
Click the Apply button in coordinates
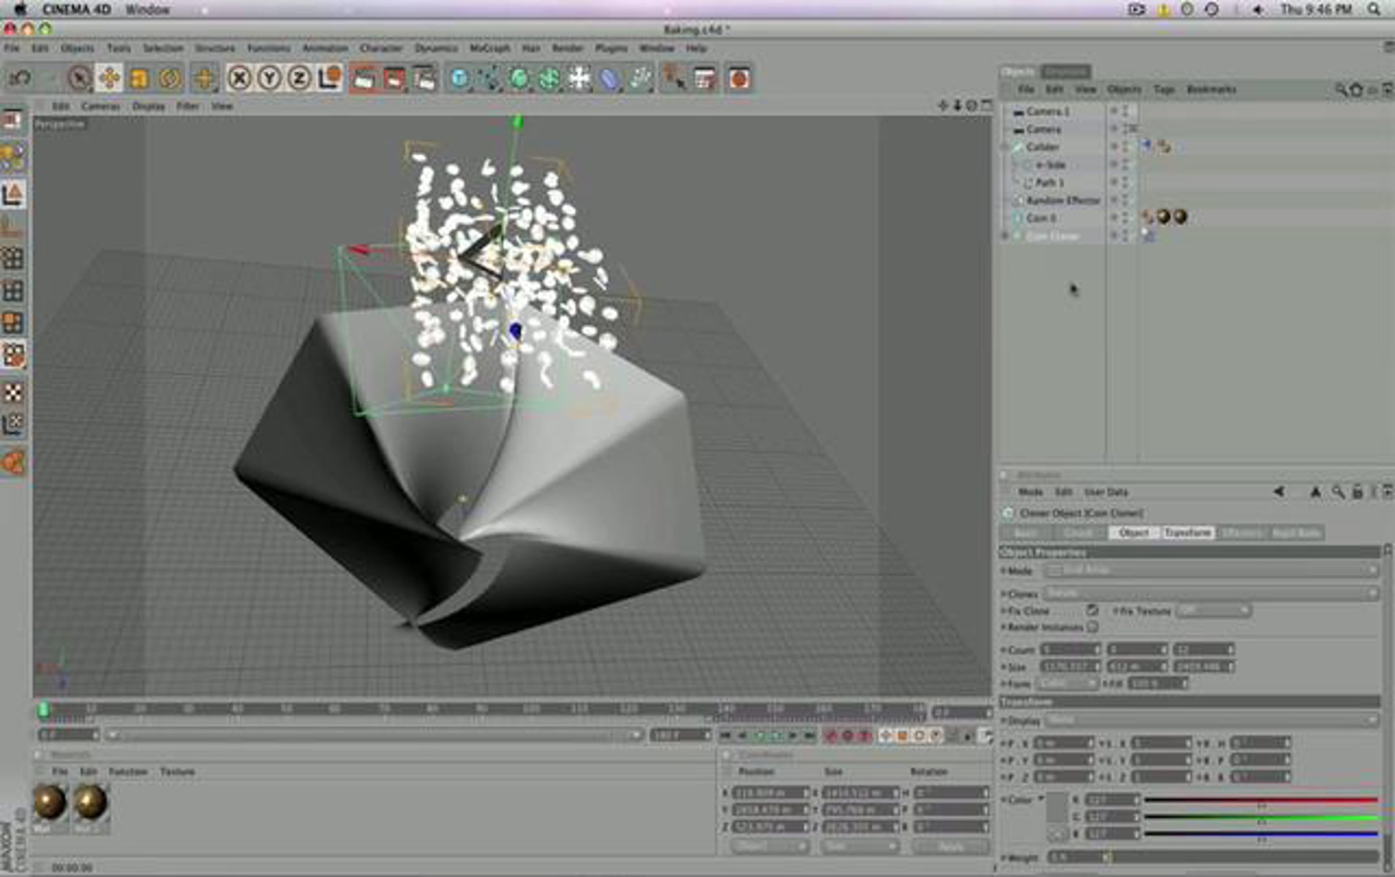(x=951, y=846)
